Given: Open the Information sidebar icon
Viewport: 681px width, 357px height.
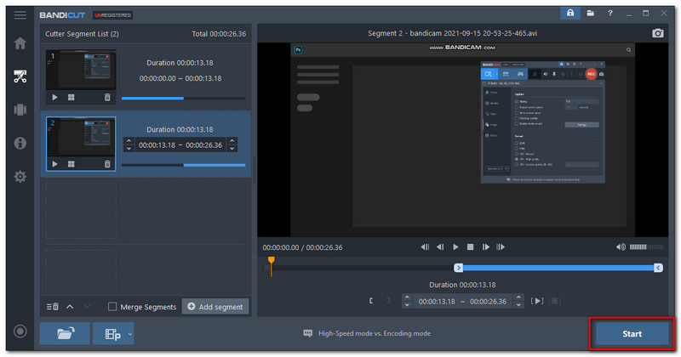Looking at the screenshot, I should click(20, 143).
